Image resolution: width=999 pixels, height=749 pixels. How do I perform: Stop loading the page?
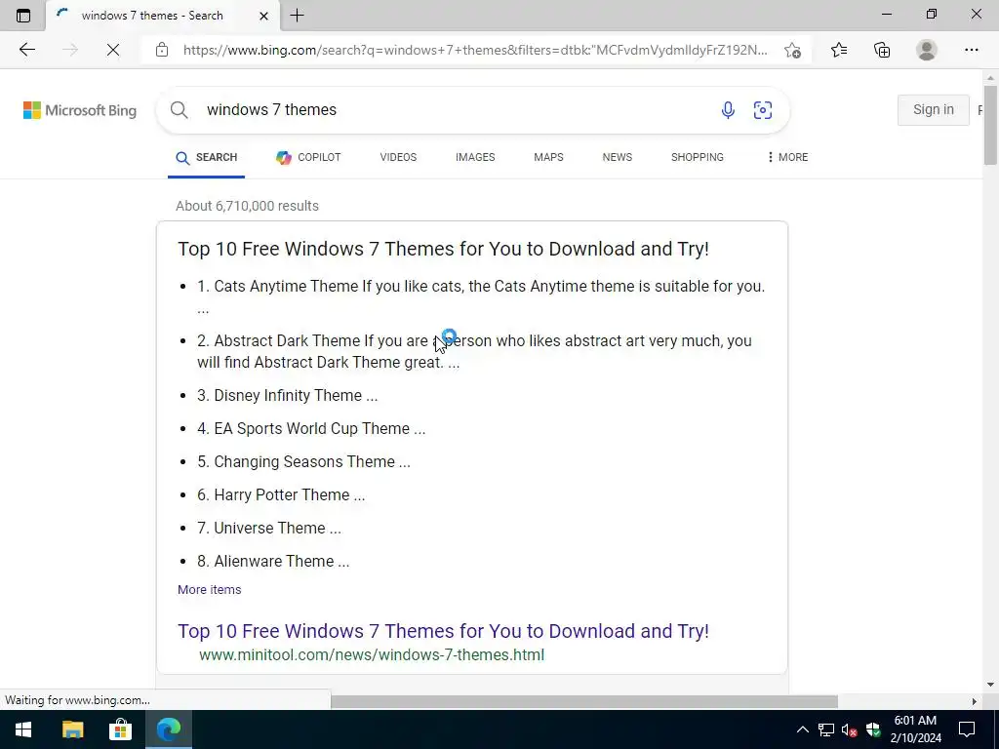pos(113,50)
